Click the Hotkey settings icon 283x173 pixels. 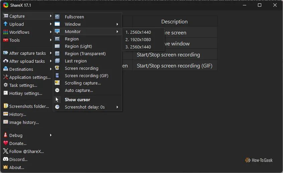point(5,93)
